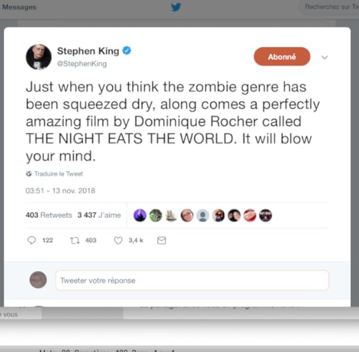Viewport: 359px width, 352px height.
Task: Click the Recherchez sur Twitter search field
Action: click(x=330, y=7)
